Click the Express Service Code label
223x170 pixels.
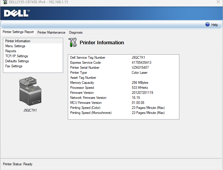coord(85,63)
